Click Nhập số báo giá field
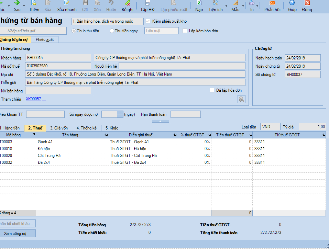329x249 pixels. pos(33,31)
